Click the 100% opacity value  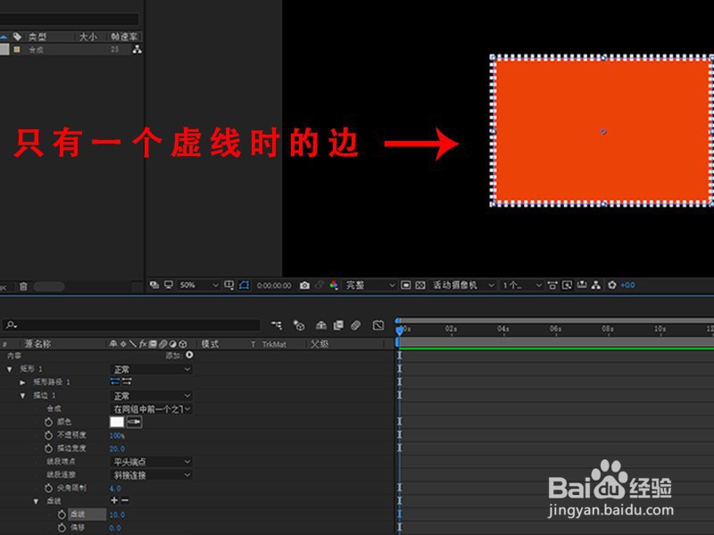tap(117, 436)
